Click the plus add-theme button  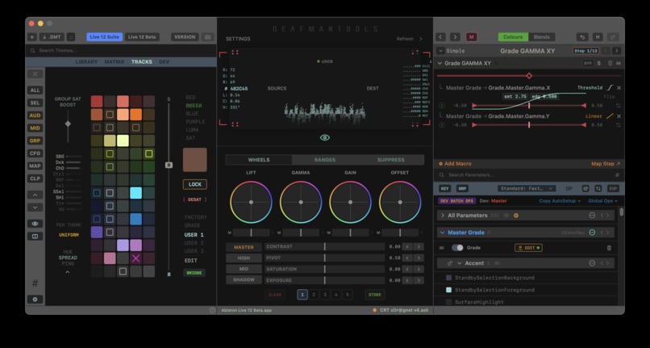click(32, 37)
